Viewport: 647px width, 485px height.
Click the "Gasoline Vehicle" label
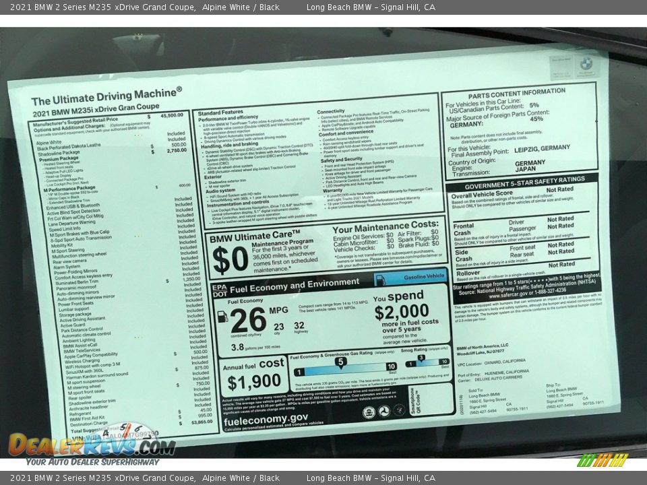click(424, 276)
